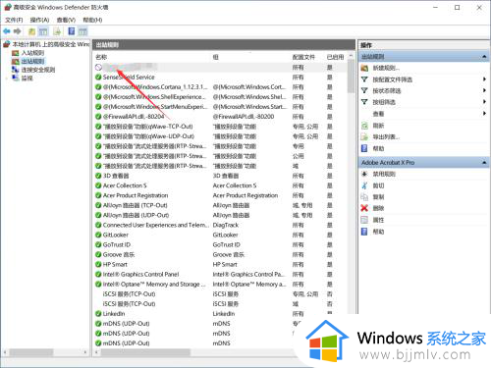Sort by the 配置文件 (Profile) column header
The width and height of the screenshot is (491, 368).
coord(303,57)
